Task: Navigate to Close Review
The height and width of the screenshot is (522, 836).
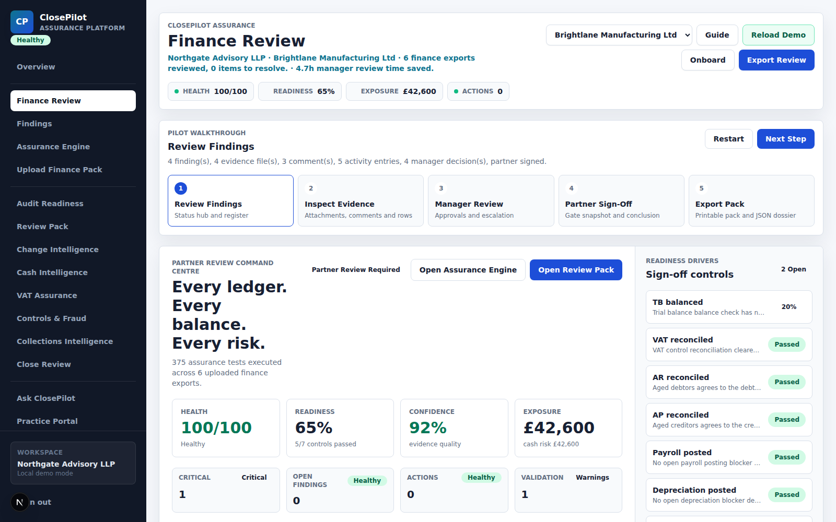Action: (73, 364)
